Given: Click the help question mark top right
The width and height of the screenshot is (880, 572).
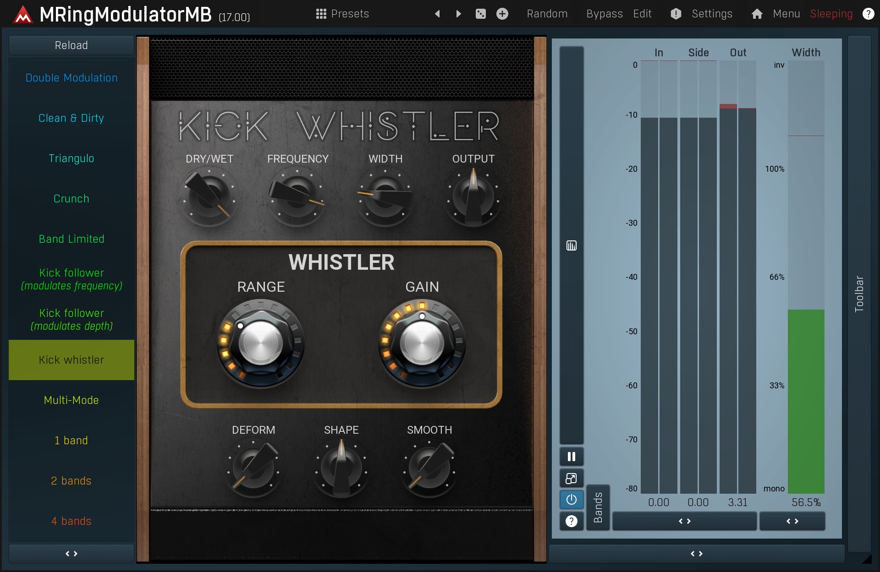Looking at the screenshot, I should pyautogui.click(x=868, y=14).
